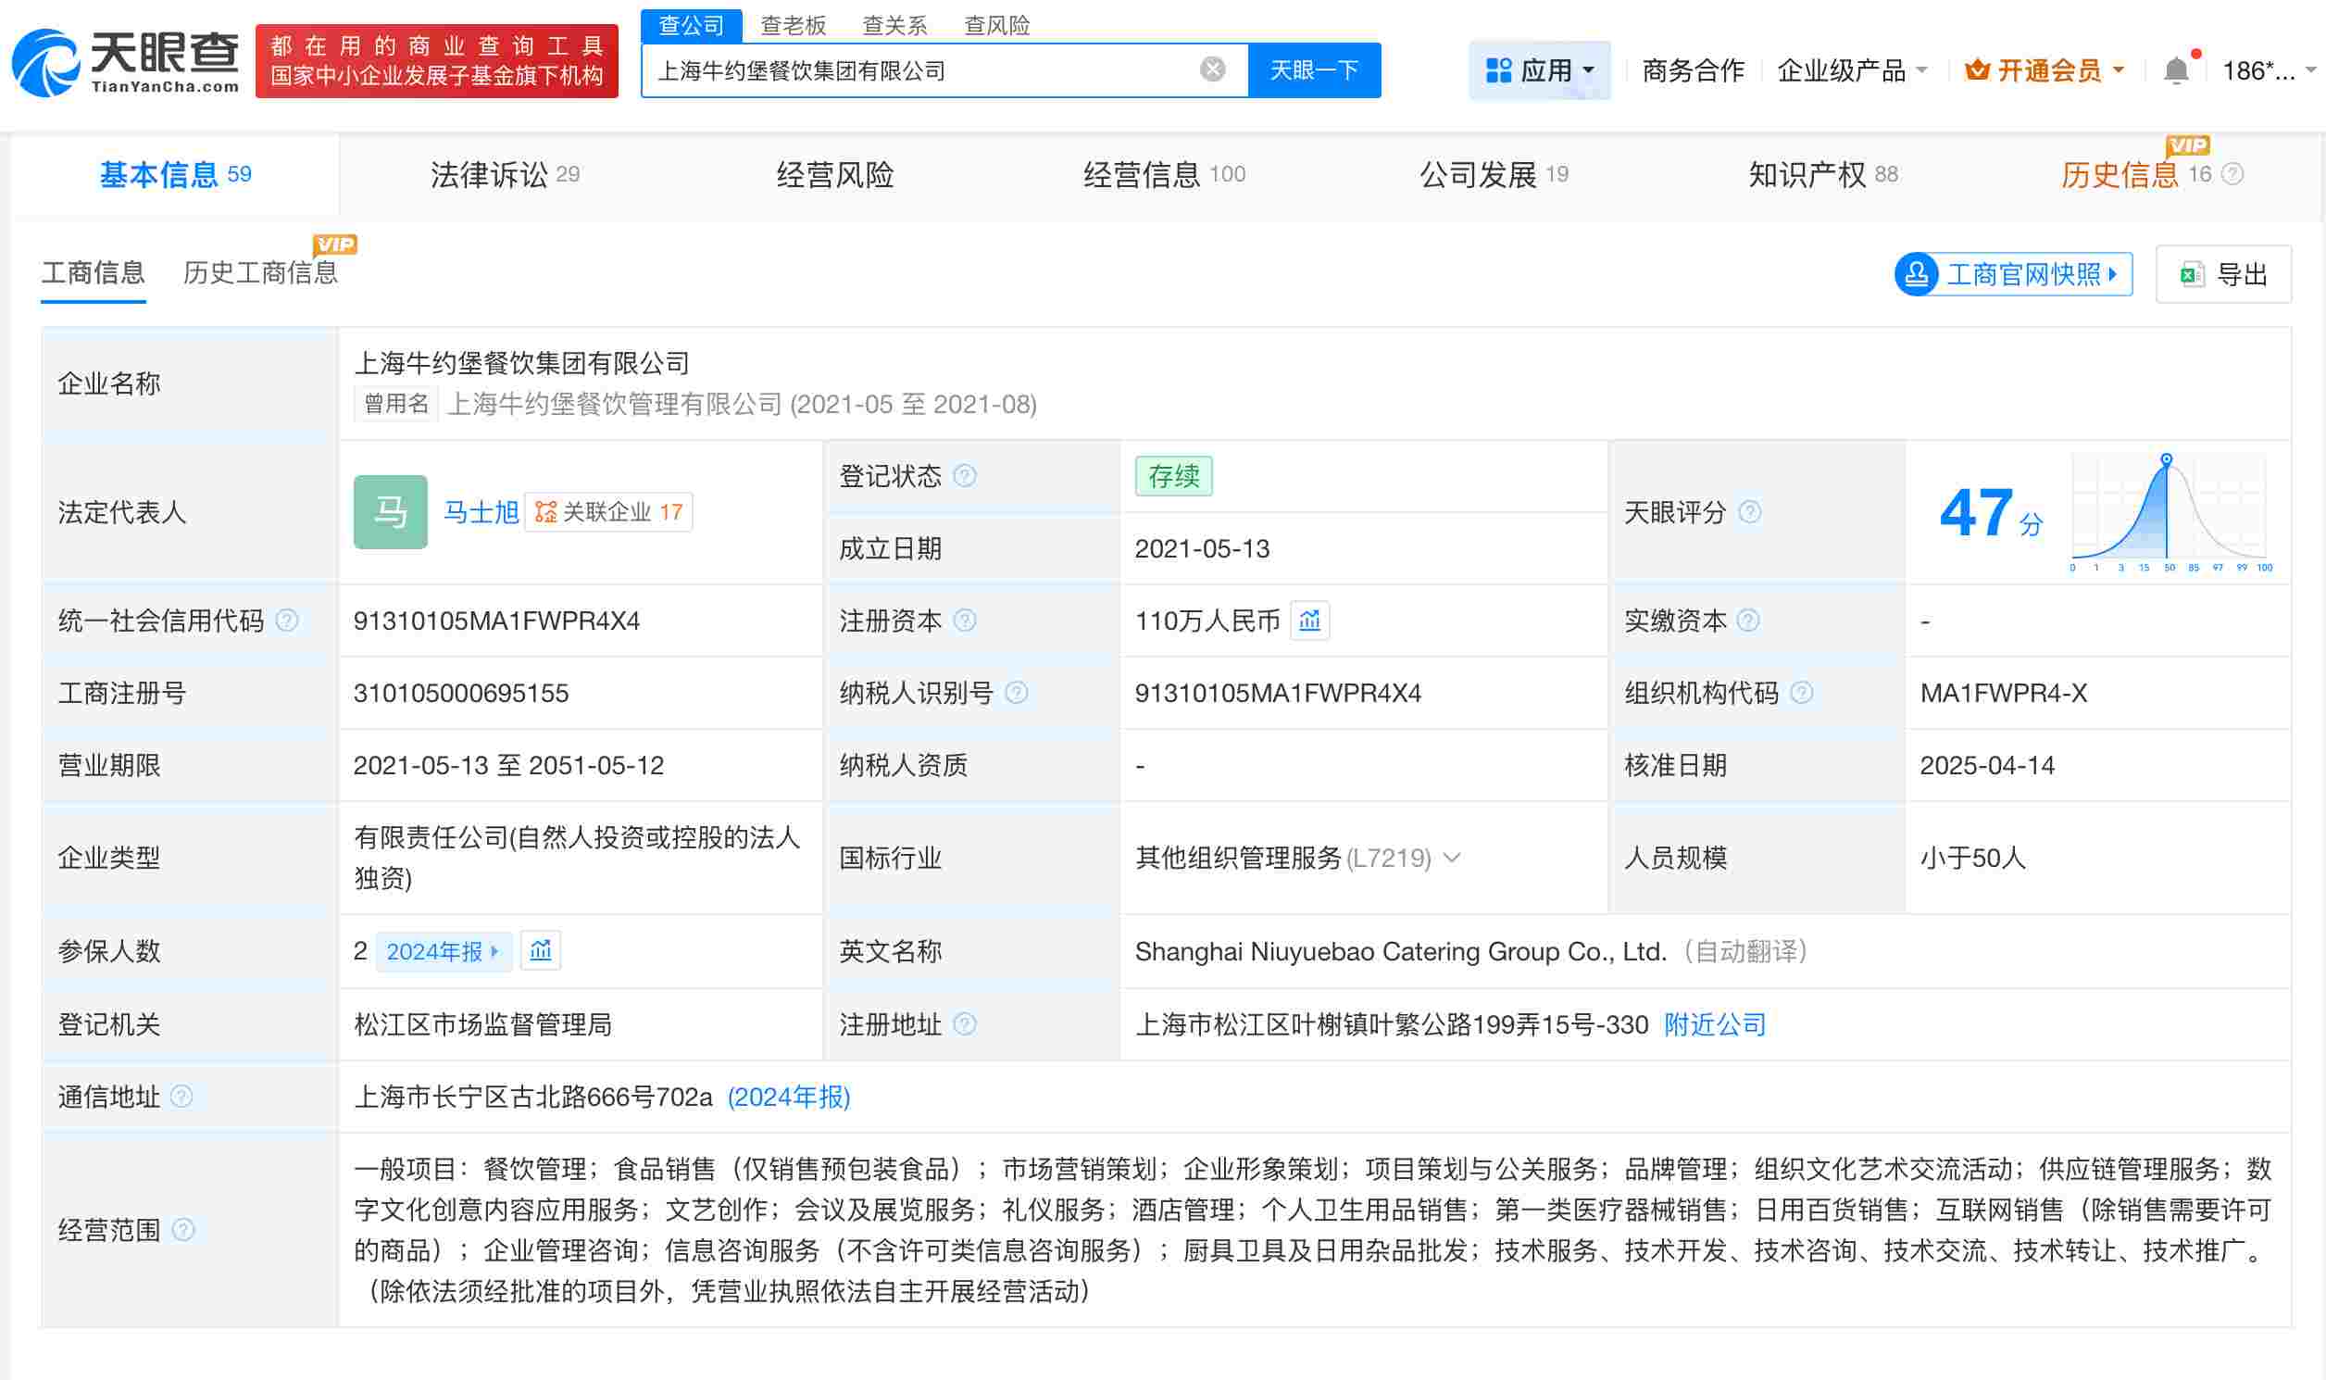The width and height of the screenshot is (2326, 1380).
Task: Clear the company name search field
Action: [x=1212, y=69]
